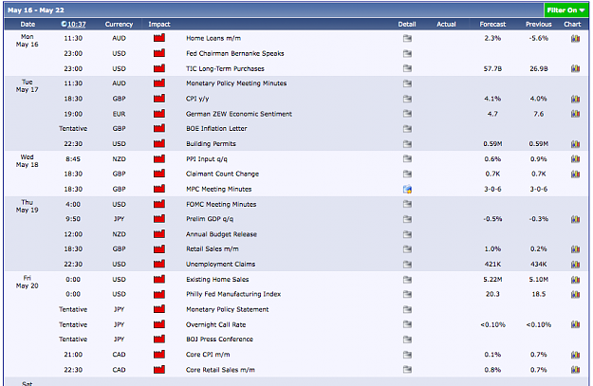Select the BOJ Press Conference event
The width and height of the screenshot is (593, 386).
click(219, 340)
